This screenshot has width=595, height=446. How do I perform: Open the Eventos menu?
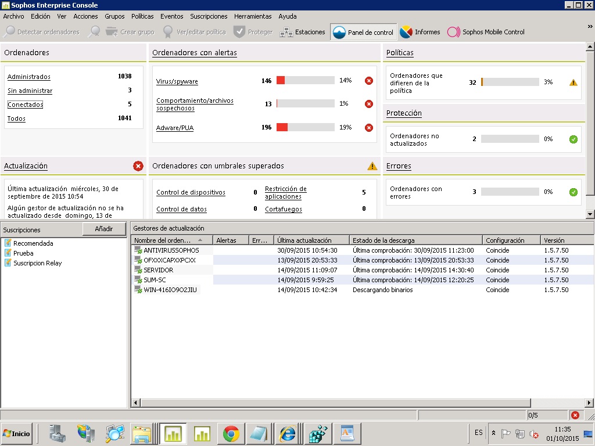click(171, 16)
